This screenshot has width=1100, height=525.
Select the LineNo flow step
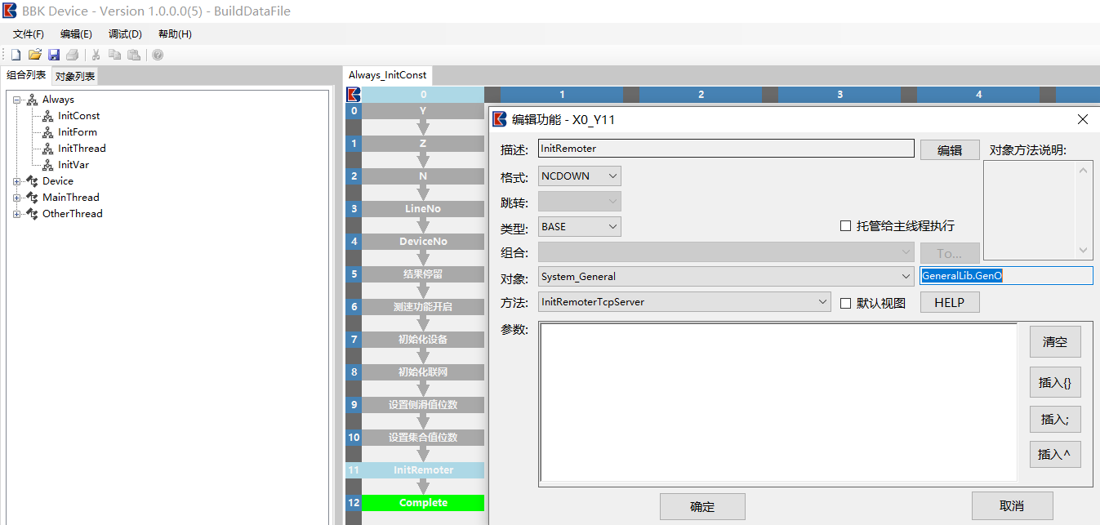tap(423, 209)
